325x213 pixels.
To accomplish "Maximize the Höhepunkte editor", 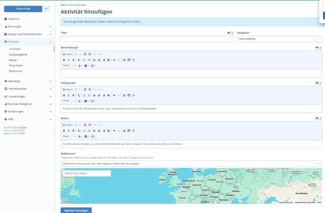I will tap(93, 101).
